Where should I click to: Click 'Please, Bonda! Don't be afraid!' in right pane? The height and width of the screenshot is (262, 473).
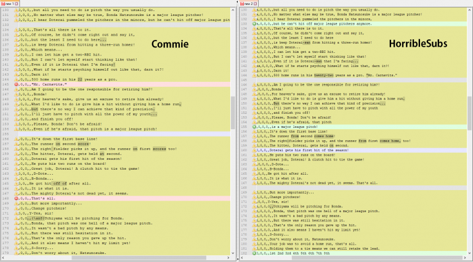[301, 117]
